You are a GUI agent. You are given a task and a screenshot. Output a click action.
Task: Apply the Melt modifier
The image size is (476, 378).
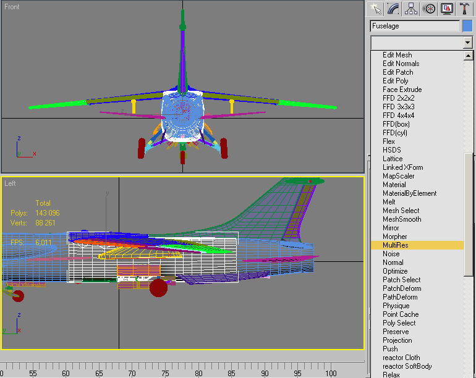[389, 202]
